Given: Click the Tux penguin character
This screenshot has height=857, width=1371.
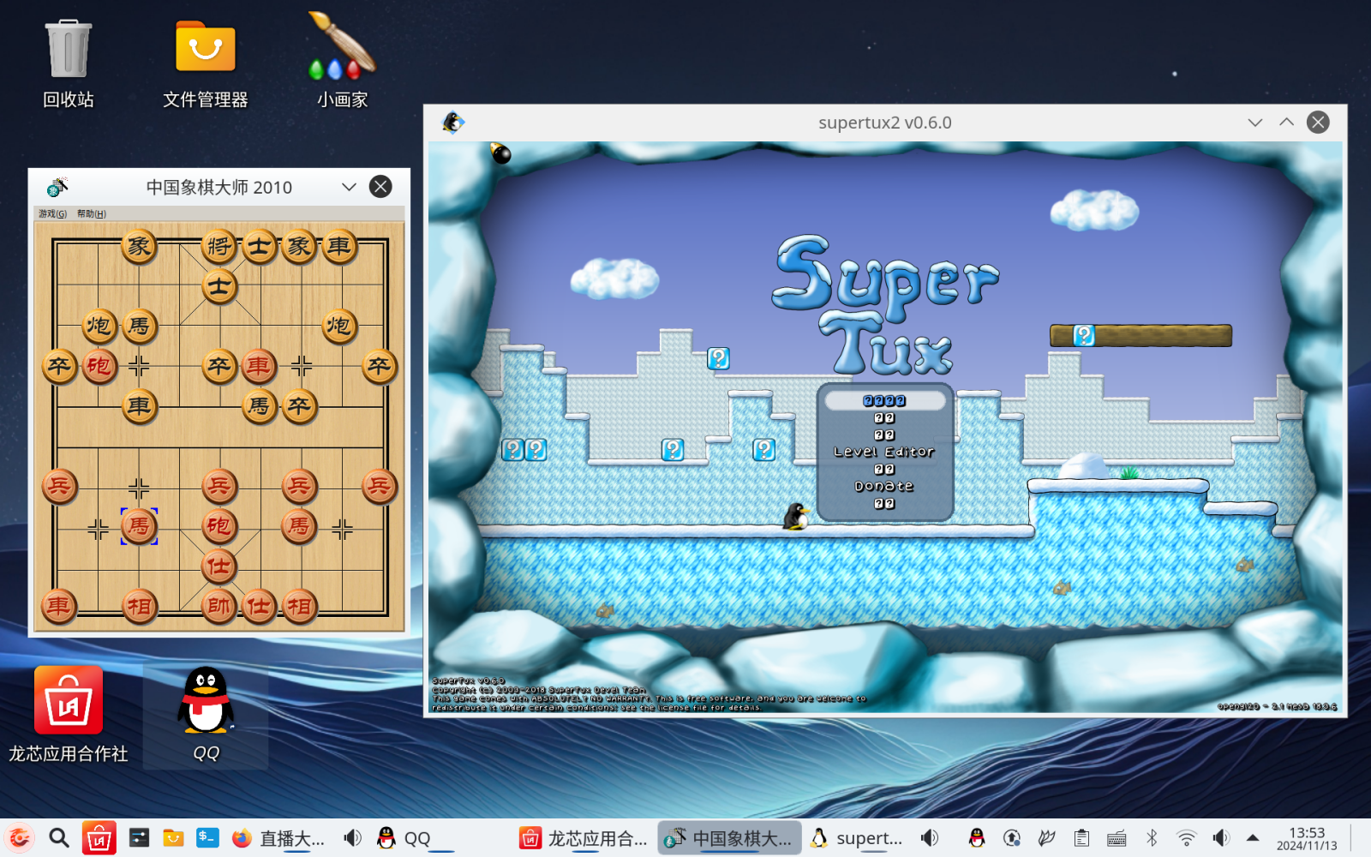Looking at the screenshot, I should coord(796,516).
